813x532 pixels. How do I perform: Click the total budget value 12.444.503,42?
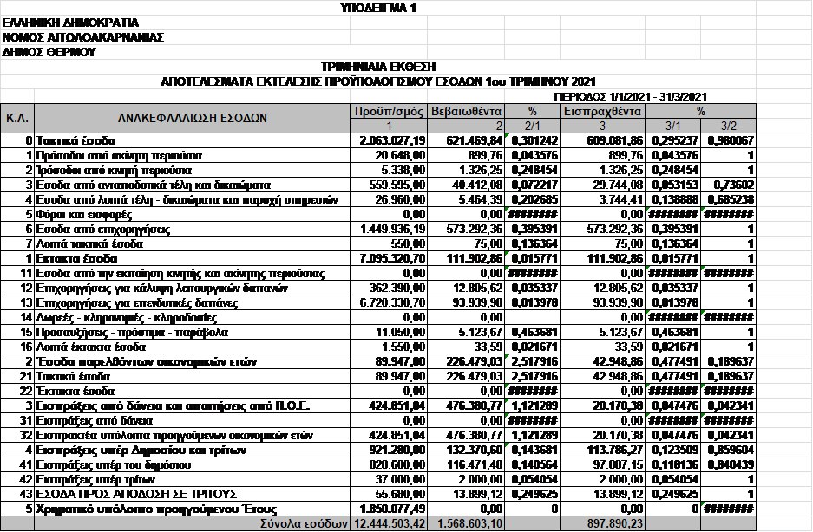pyautogui.click(x=390, y=524)
